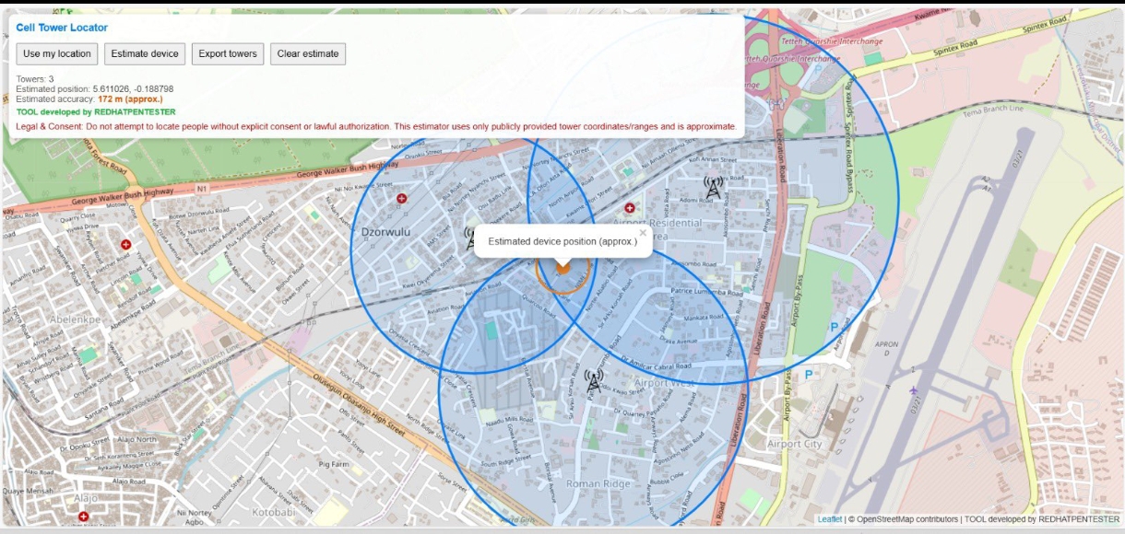Click the parking icon near Airport City
The height and width of the screenshot is (534, 1125).
pyautogui.click(x=809, y=375)
